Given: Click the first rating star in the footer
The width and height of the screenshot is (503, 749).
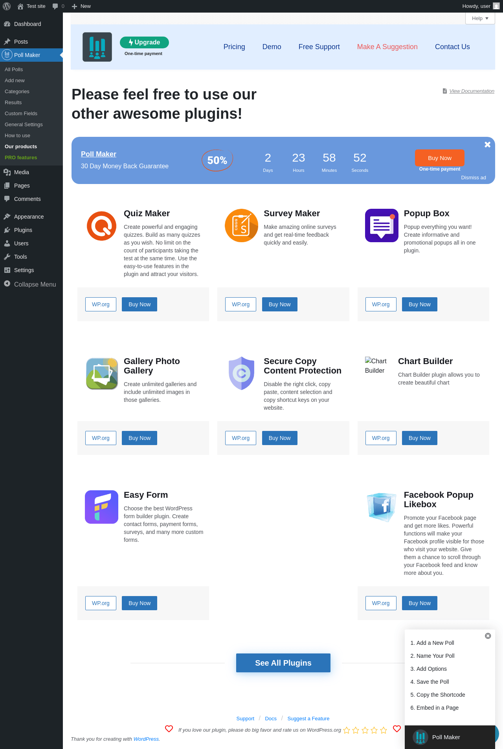Looking at the screenshot, I should coord(347,730).
